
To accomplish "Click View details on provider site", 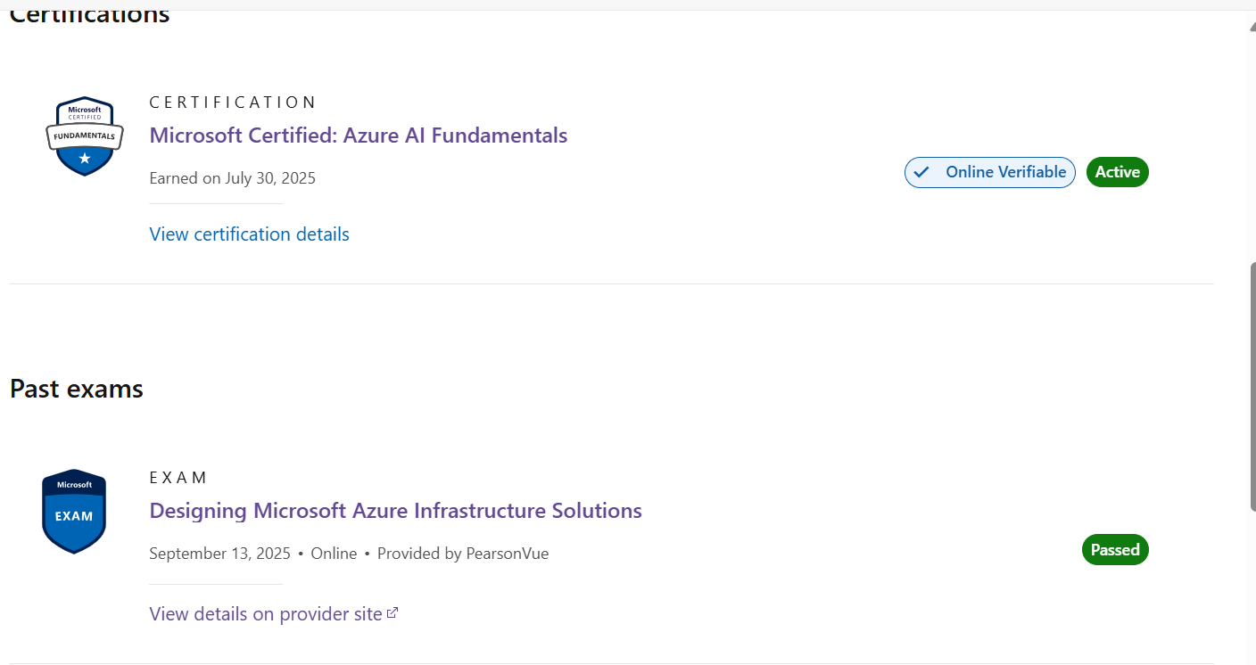I will (x=265, y=613).
